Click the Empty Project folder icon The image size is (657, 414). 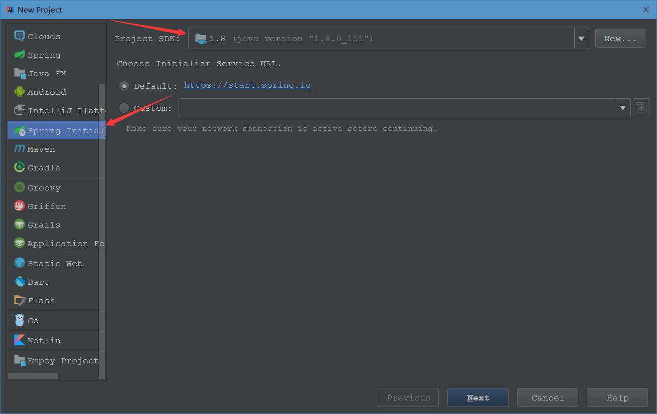tap(20, 360)
